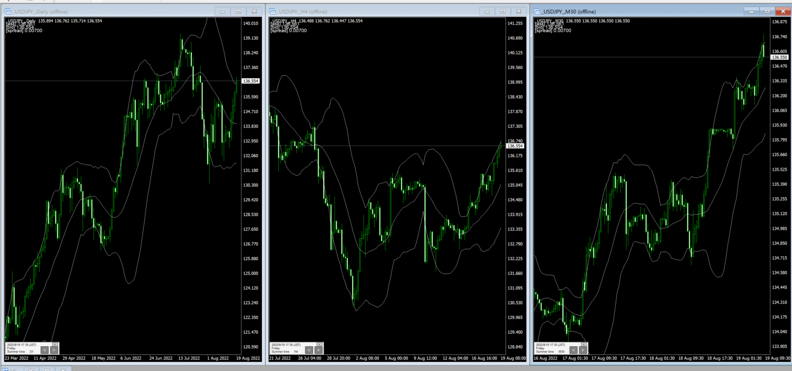This screenshot has height=371, width=792.
Task: Collapse the M30 chart's date info panel
Action: [x=584, y=344]
